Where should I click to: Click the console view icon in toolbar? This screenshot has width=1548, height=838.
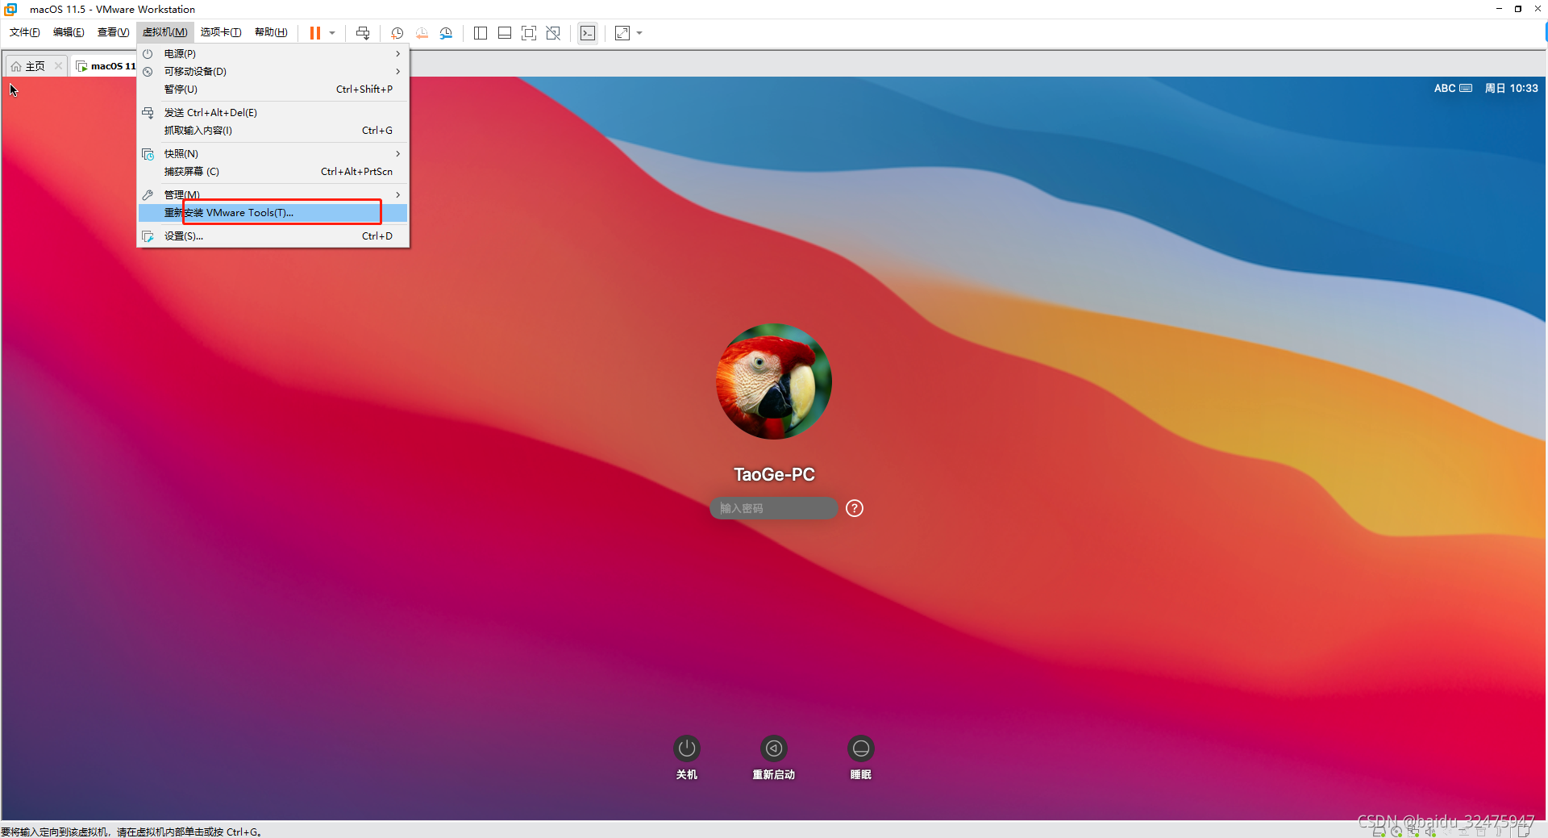588,33
